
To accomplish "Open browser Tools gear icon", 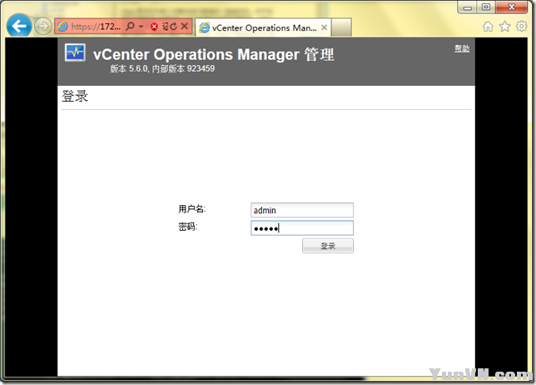I will pos(522,26).
